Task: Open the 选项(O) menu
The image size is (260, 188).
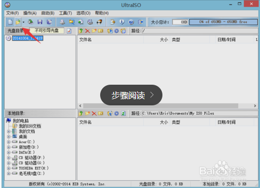Action: coord(84,13)
